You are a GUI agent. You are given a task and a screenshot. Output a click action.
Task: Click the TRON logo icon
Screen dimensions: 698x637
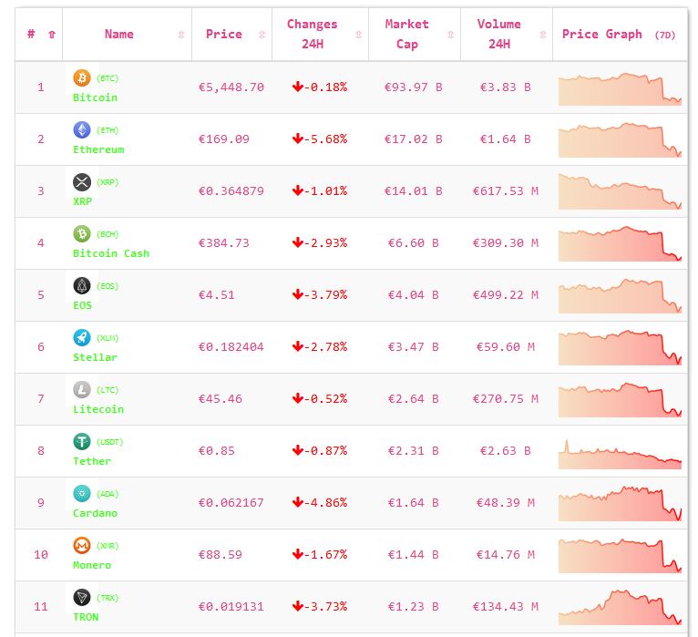coord(82,598)
